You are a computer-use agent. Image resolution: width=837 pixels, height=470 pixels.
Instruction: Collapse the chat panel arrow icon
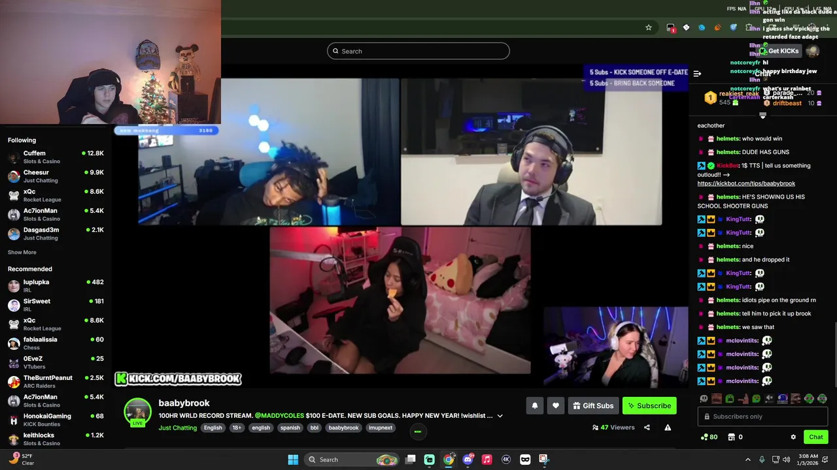click(x=697, y=74)
